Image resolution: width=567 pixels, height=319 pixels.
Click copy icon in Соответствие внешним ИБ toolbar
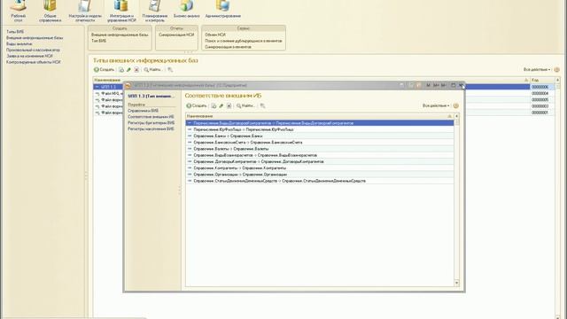click(214, 105)
